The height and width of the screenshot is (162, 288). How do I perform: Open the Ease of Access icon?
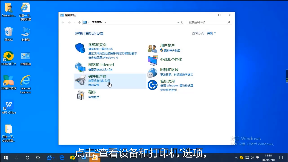click(x=152, y=85)
